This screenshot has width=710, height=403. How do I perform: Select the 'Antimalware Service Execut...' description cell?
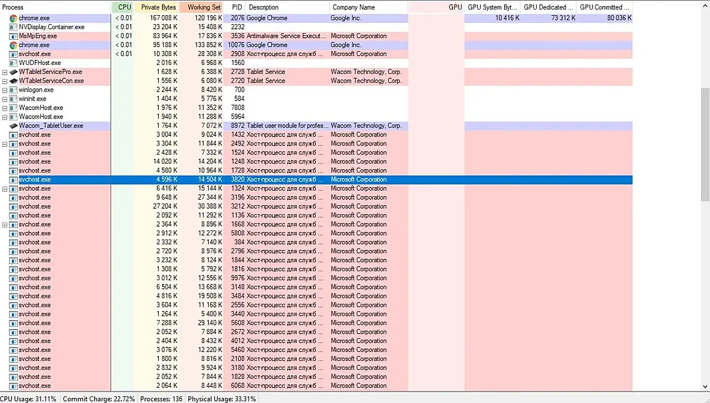[286, 36]
